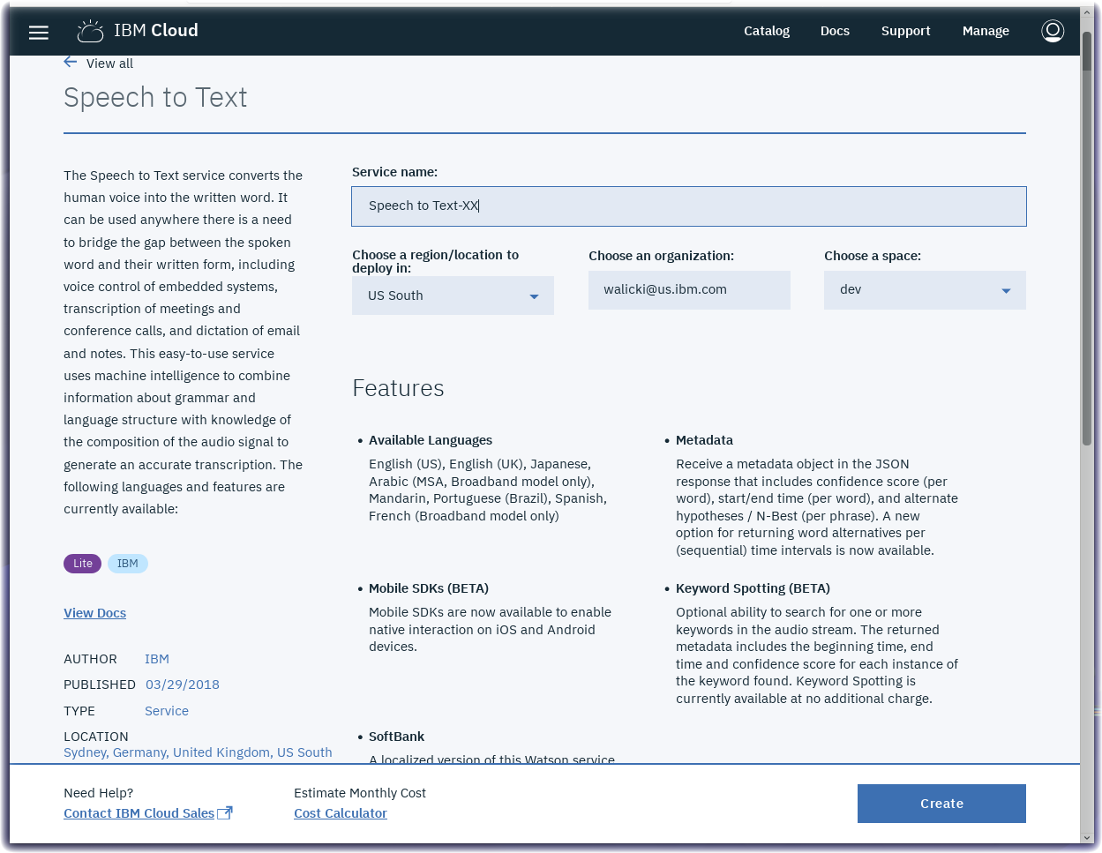Open the Catalog menu item

pyautogui.click(x=767, y=31)
